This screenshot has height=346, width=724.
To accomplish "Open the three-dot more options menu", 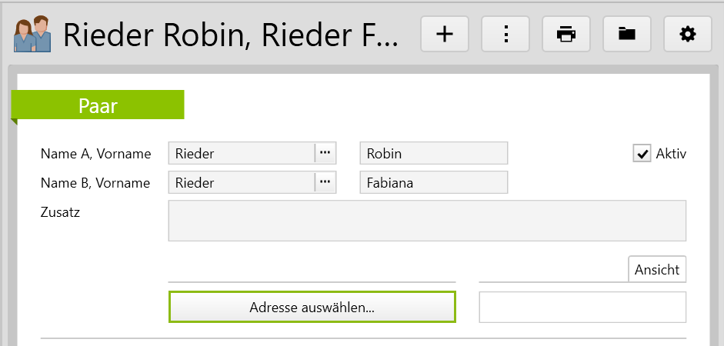I will 505,34.
